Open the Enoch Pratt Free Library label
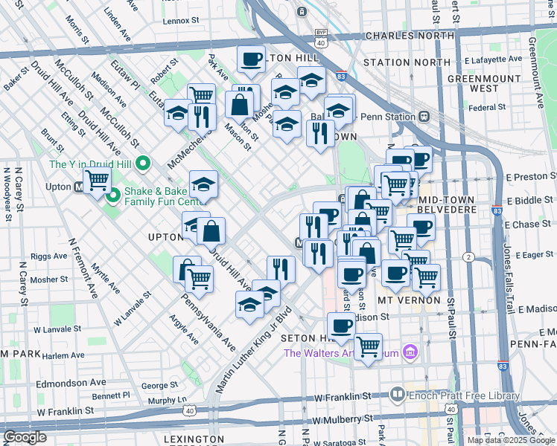The height and width of the screenshot is (446, 557). pos(464,395)
